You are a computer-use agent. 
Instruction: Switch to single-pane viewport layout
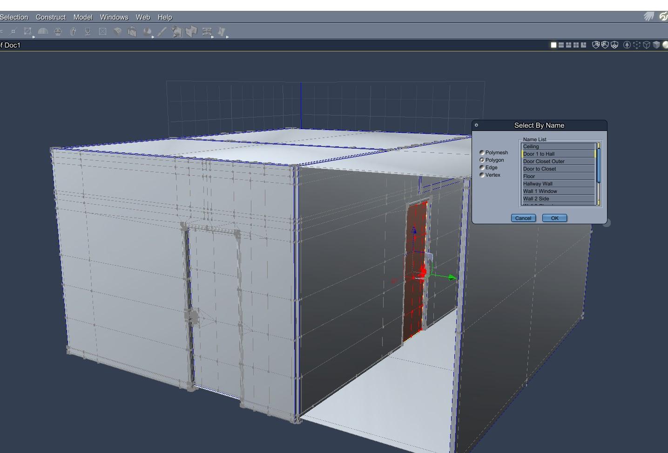[x=553, y=45]
